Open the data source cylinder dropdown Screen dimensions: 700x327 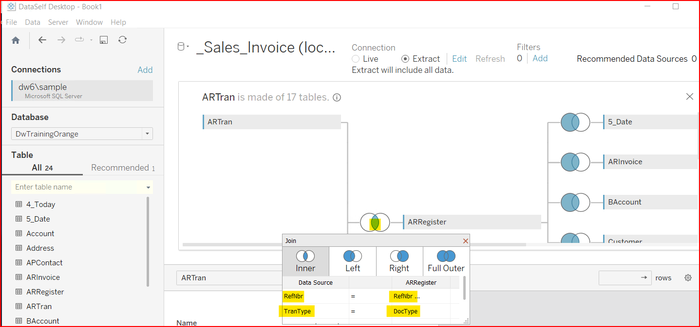(x=183, y=47)
